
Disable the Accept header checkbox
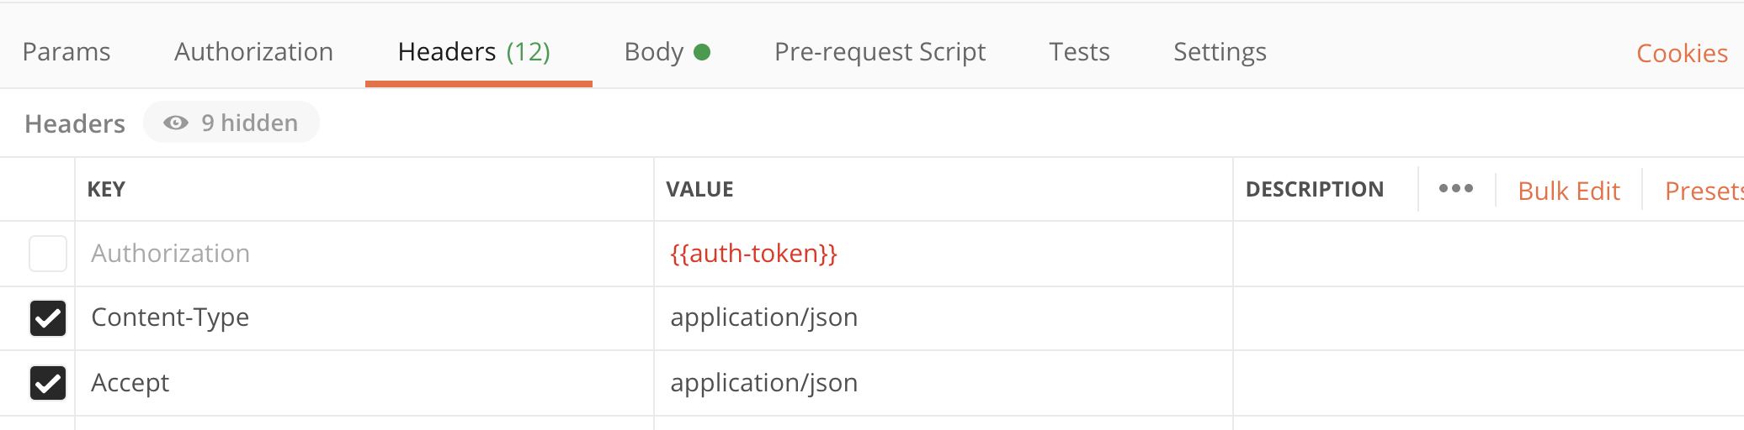click(x=48, y=383)
